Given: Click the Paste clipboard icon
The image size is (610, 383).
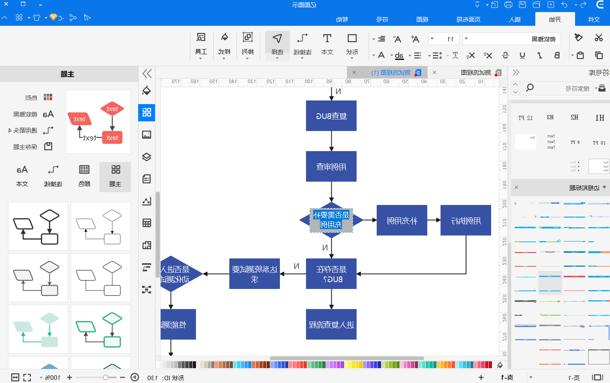Looking at the screenshot, I should [x=580, y=55].
